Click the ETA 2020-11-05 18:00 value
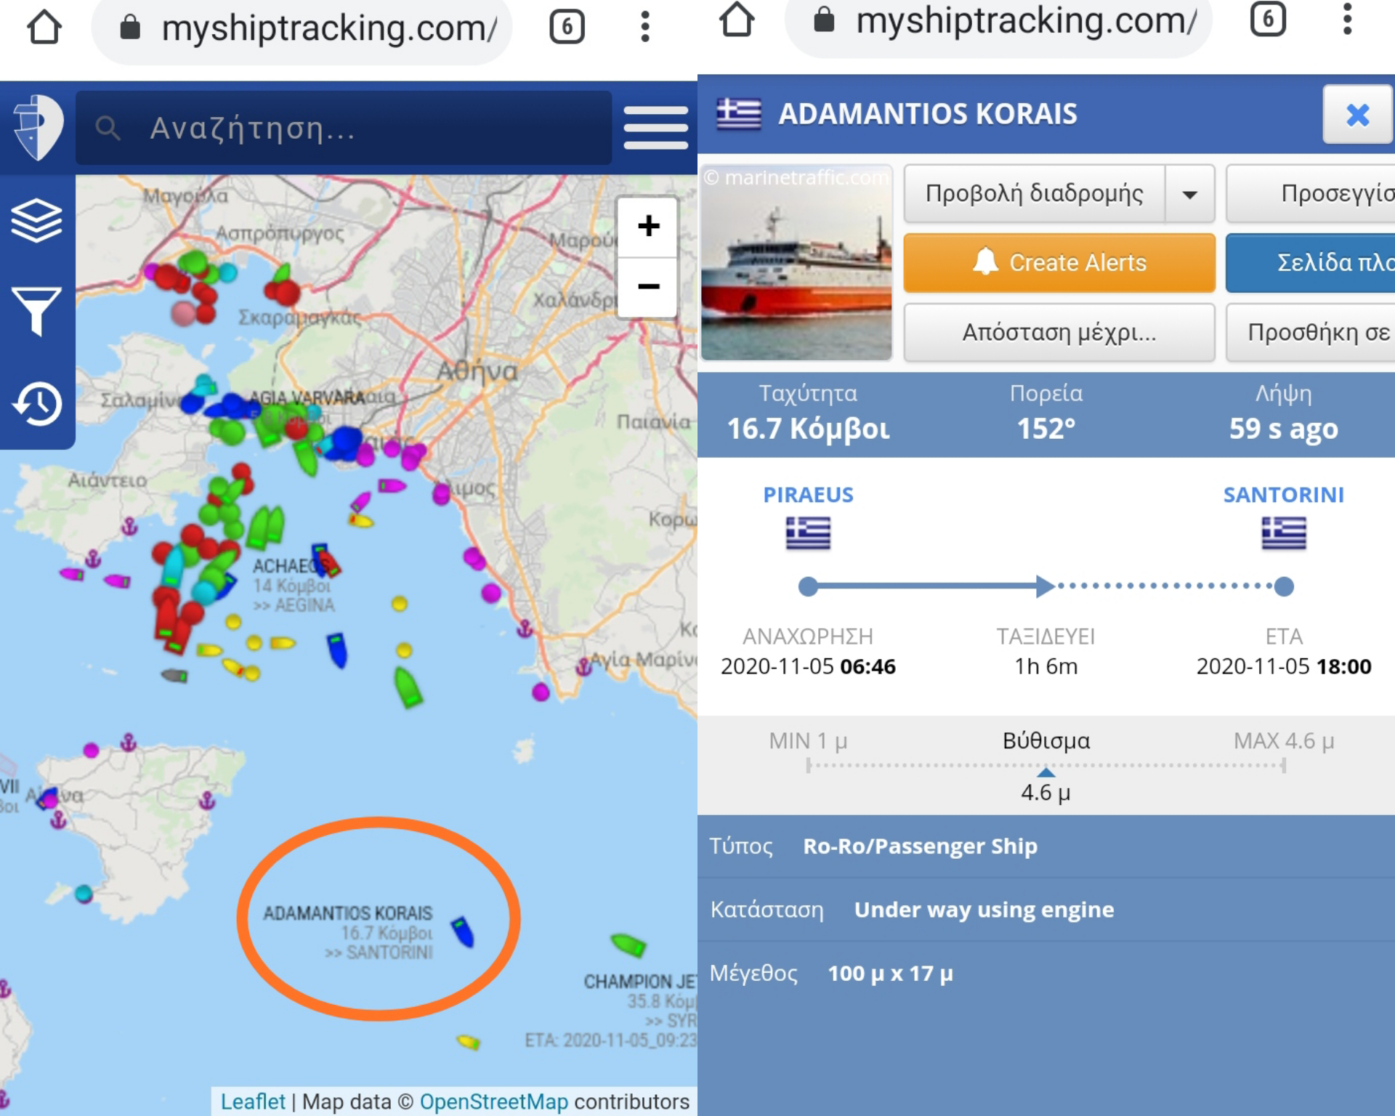 (1283, 666)
